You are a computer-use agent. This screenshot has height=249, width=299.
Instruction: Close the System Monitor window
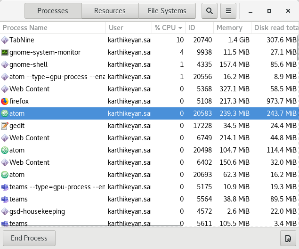288,11
